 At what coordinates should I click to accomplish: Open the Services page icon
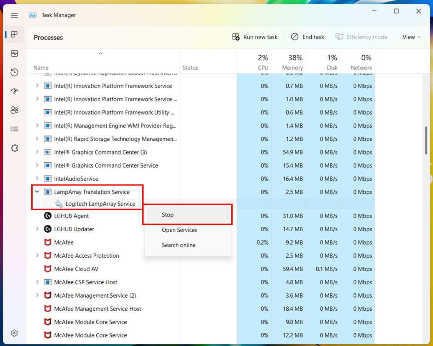(x=14, y=148)
